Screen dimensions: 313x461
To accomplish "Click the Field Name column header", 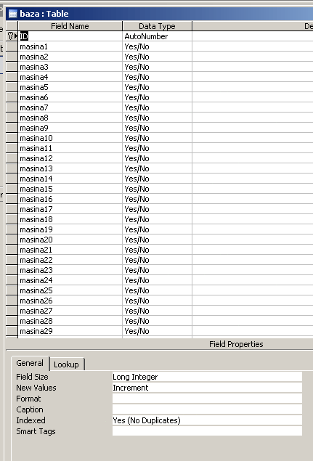I will 70,26.
